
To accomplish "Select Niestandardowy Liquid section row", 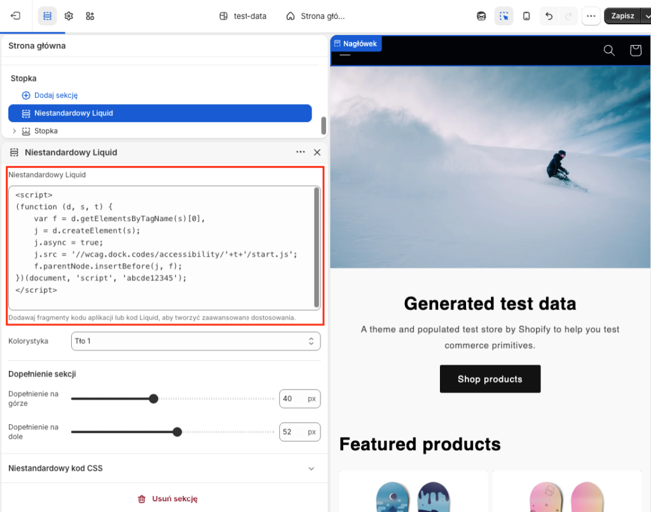I will point(160,113).
